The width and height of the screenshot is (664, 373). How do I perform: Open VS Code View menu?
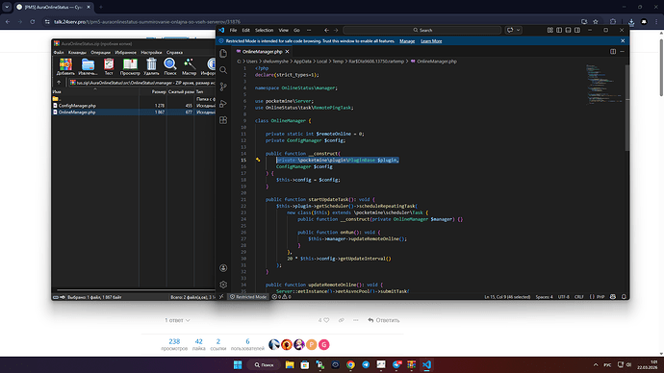283,30
